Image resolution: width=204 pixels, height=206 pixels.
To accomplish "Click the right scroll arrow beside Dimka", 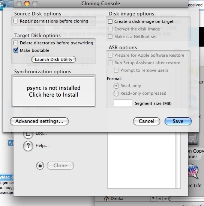I will pos(165,198).
